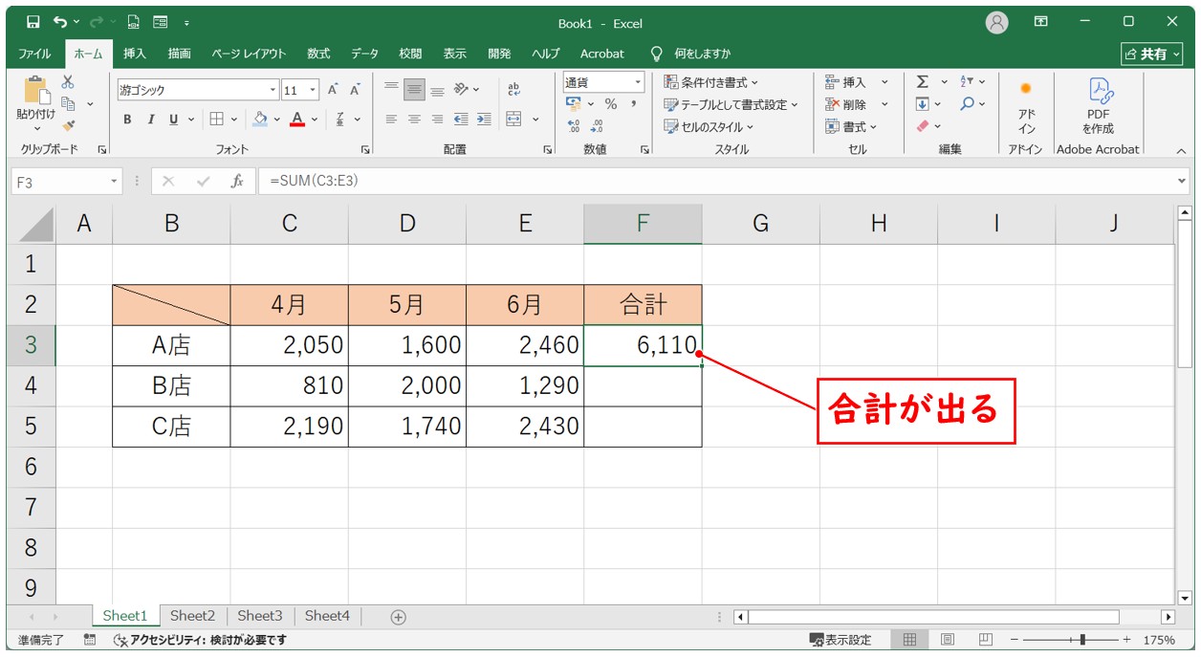Increase decimal places in number group
The height and width of the screenshot is (657, 1201).
click(x=574, y=125)
